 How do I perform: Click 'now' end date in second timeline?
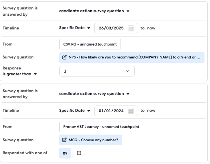point(151,111)
